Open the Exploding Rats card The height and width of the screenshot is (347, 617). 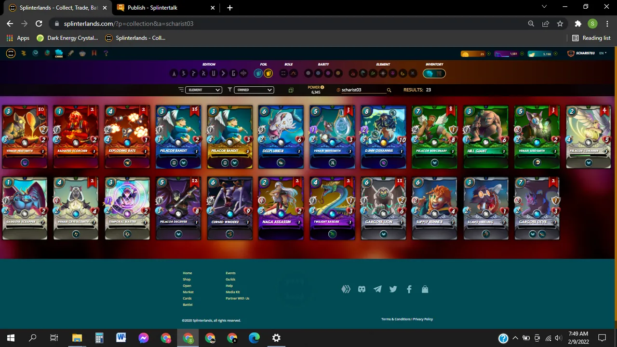(x=127, y=137)
